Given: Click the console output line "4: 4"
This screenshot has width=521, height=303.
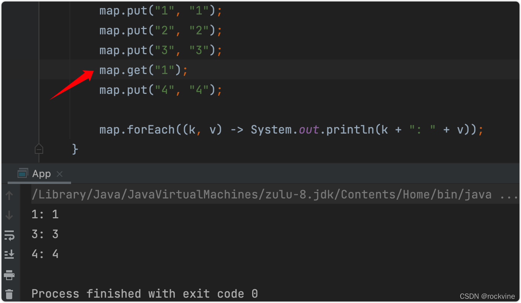Looking at the screenshot, I should click(45, 254).
